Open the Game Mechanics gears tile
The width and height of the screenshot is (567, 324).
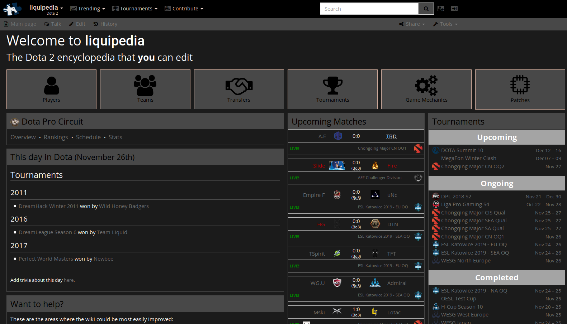(x=426, y=89)
